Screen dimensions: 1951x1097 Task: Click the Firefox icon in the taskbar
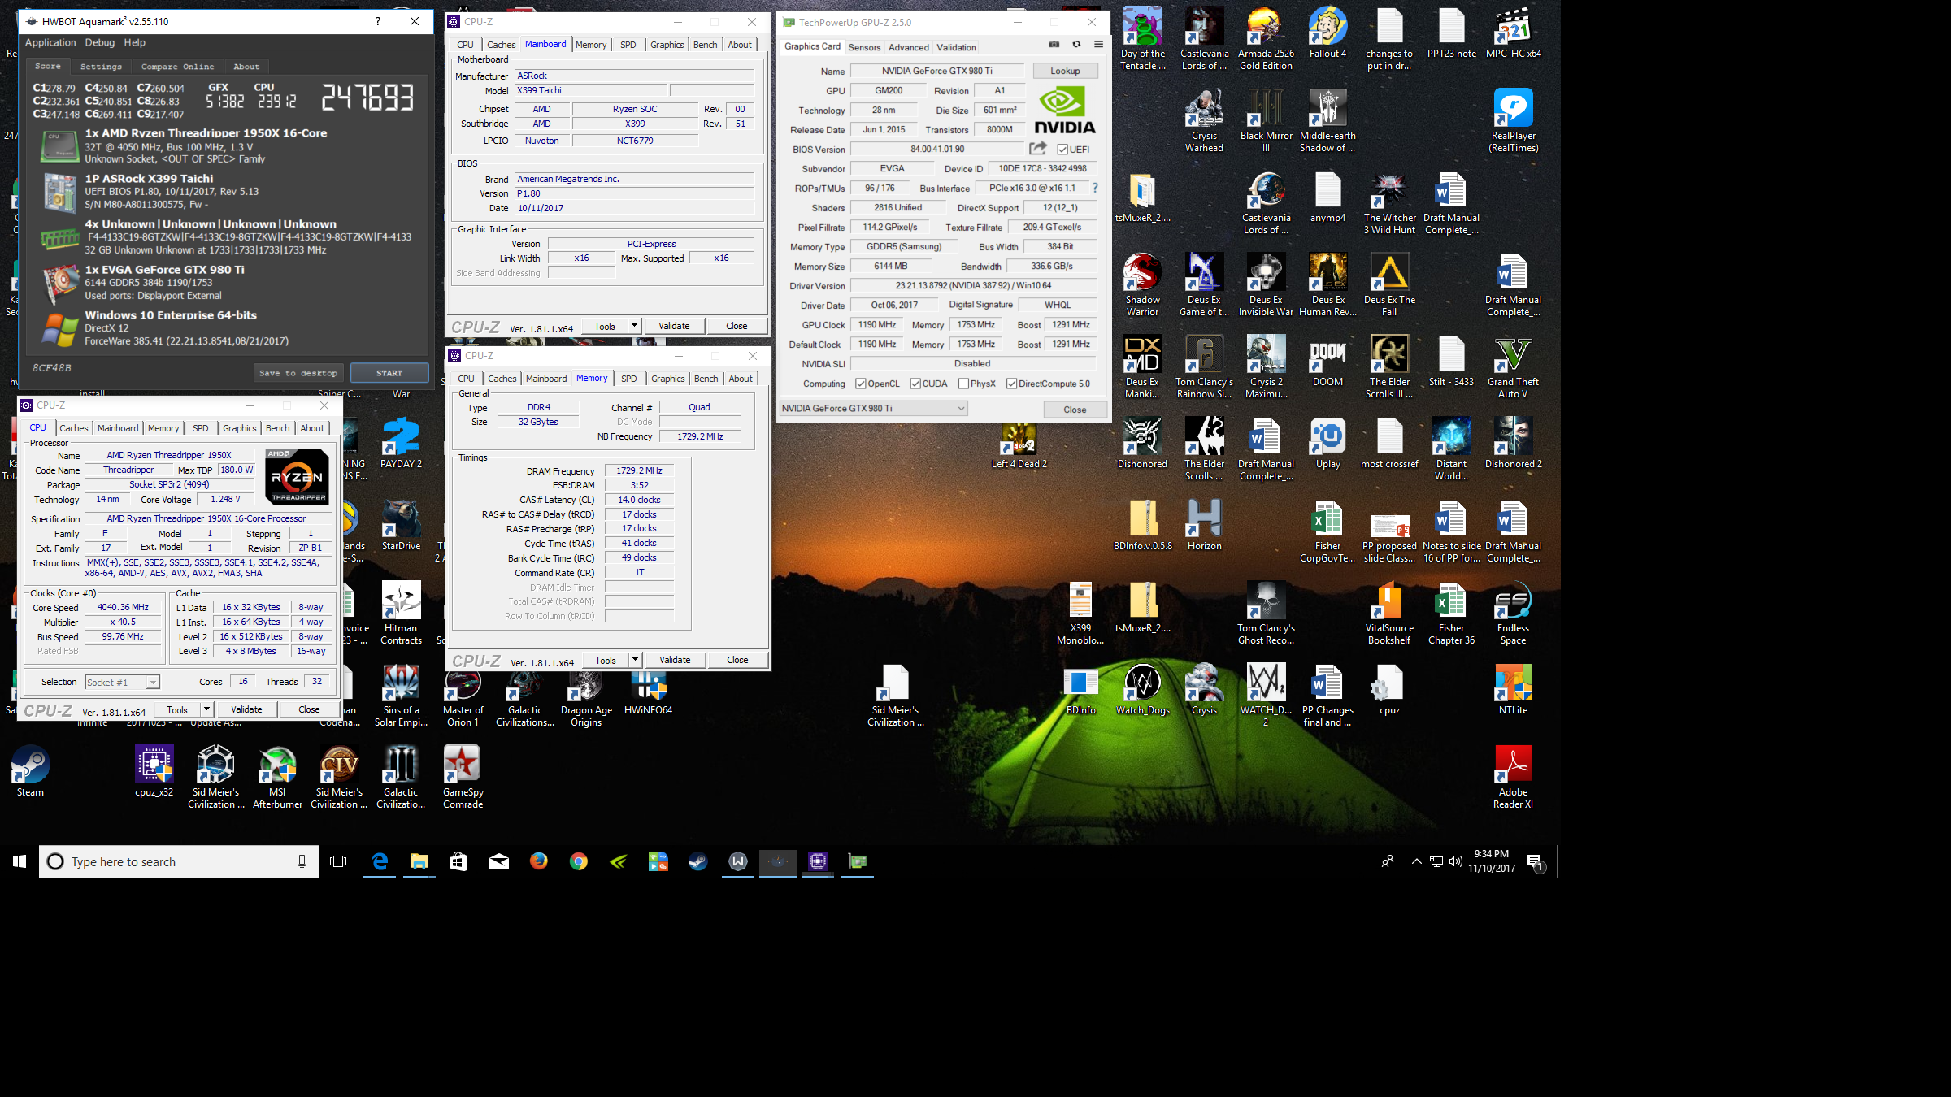pyautogui.click(x=538, y=861)
